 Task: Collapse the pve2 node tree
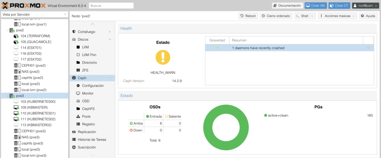tap(7, 31)
